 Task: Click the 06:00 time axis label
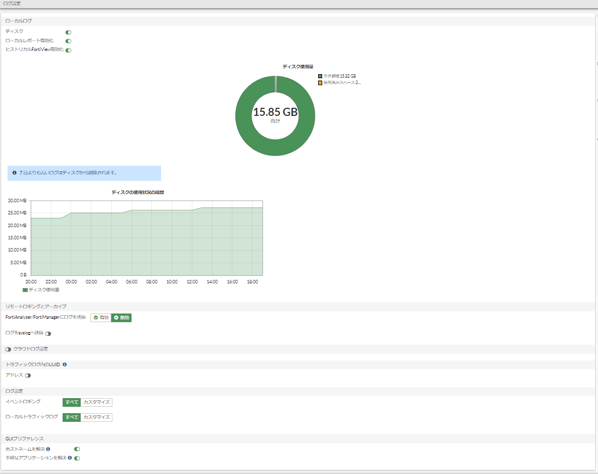coord(132,282)
